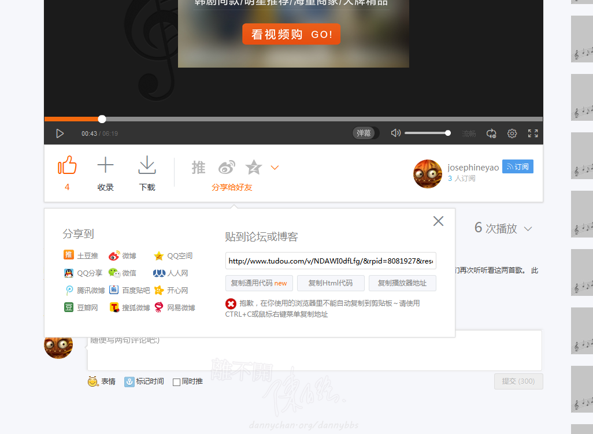Check the 同时推 checkbox
This screenshot has height=434, width=593.
point(176,382)
